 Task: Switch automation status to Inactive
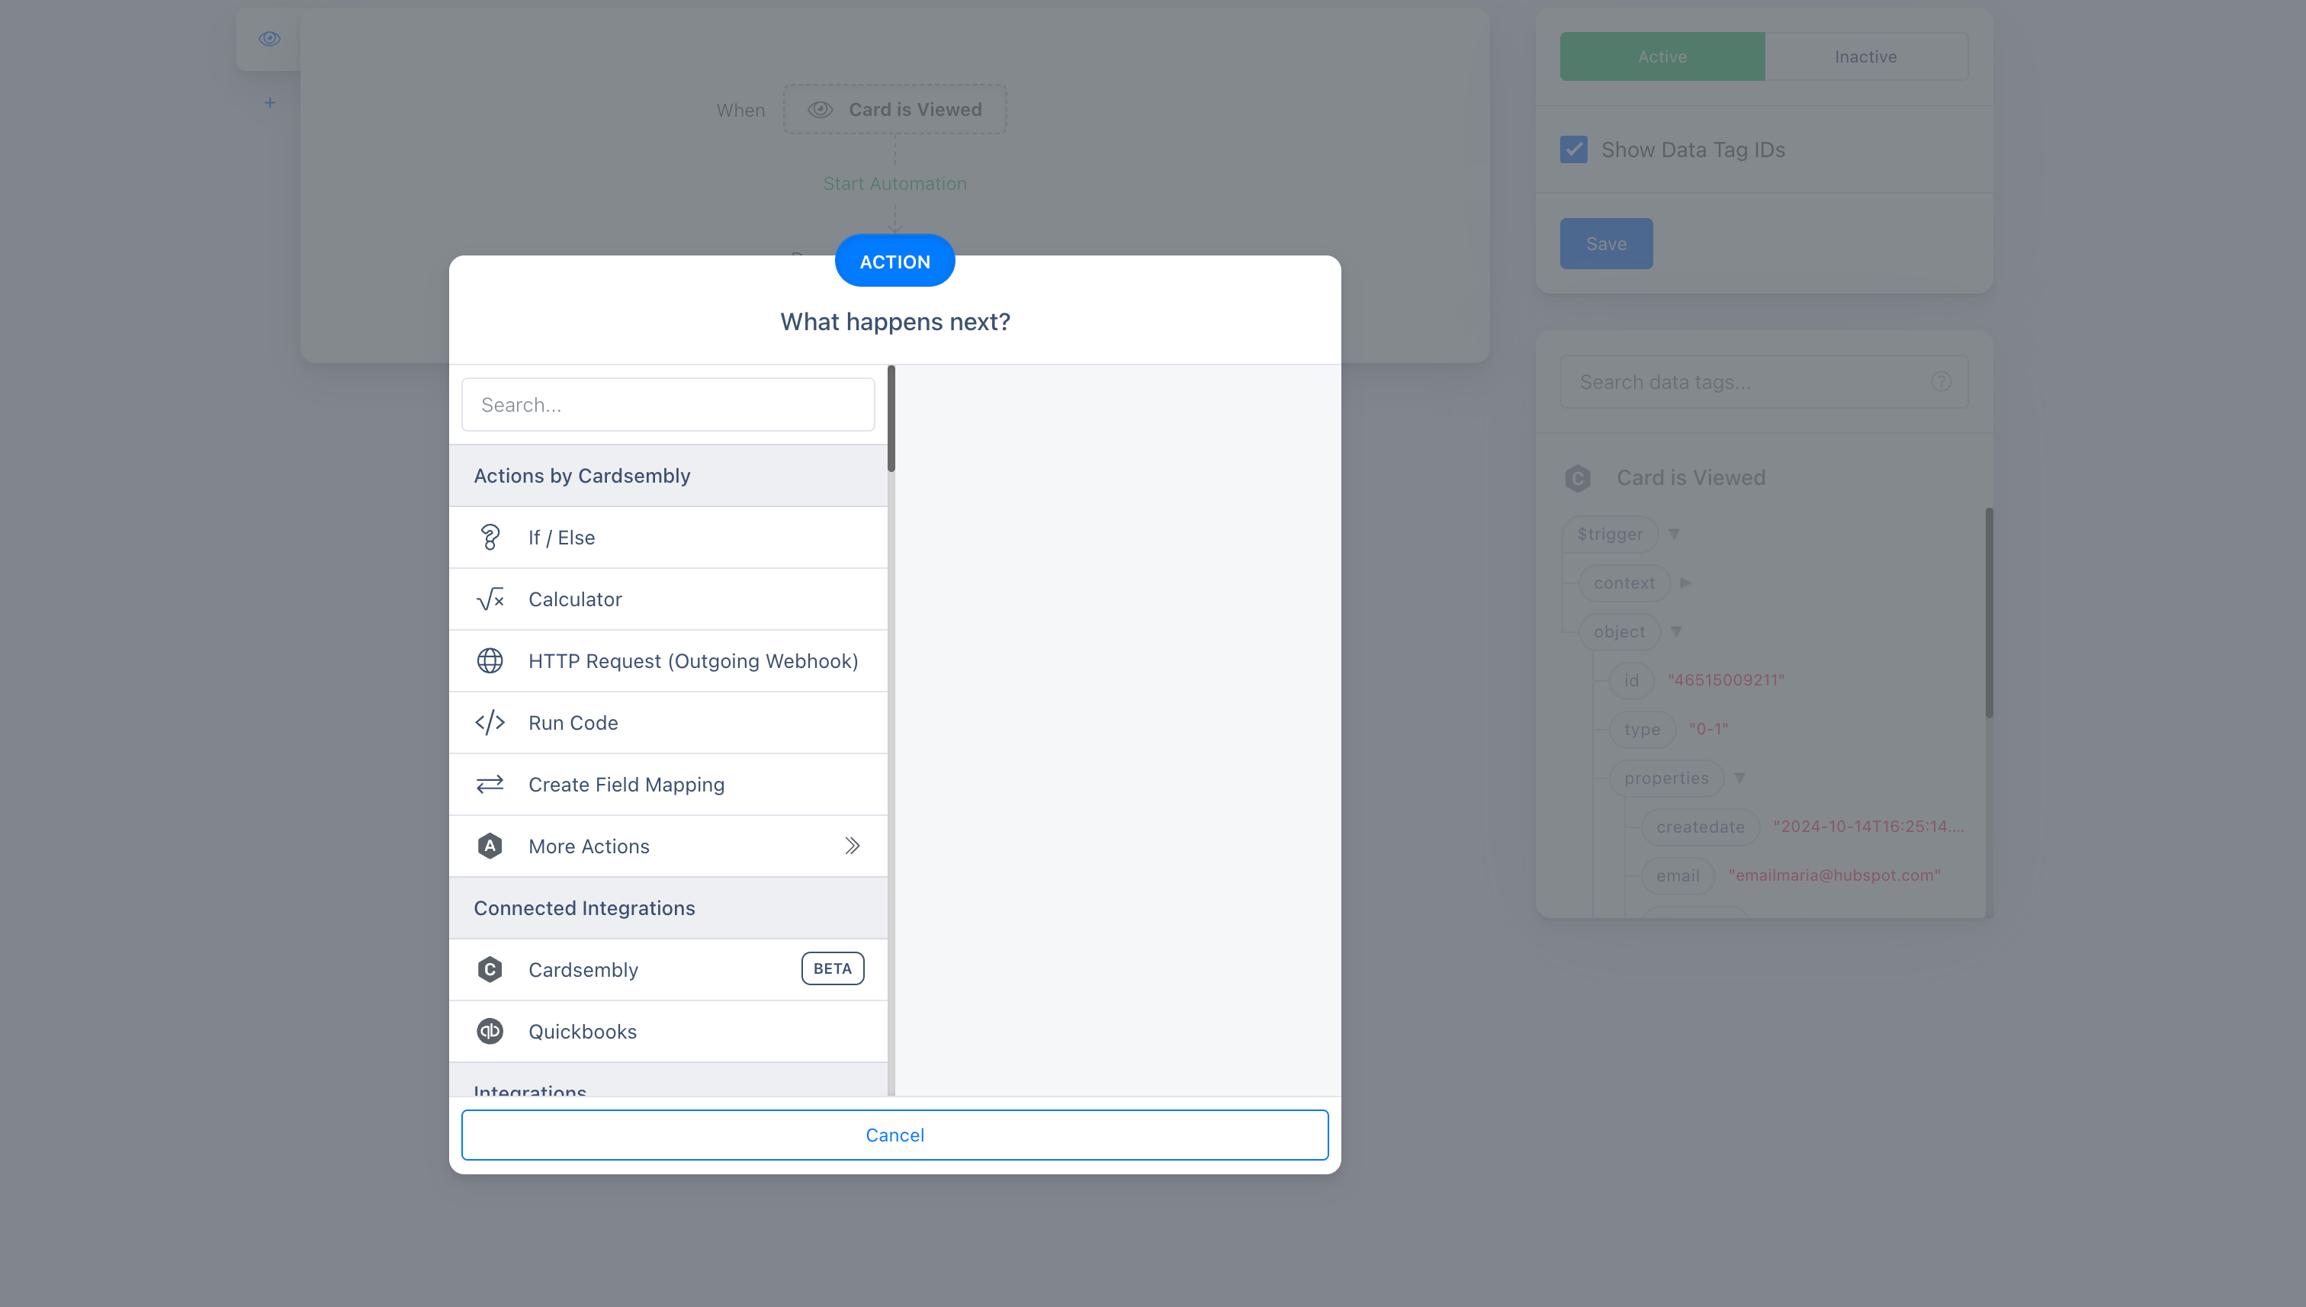click(1865, 56)
